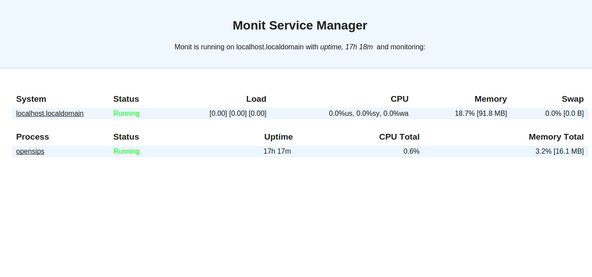Click the CPU column header in system table
Image resolution: width=592 pixels, height=277 pixels.
pyautogui.click(x=399, y=99)
